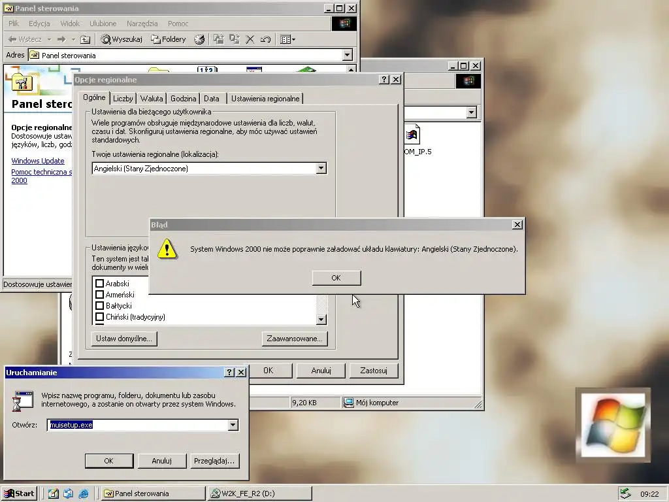The image size is (669, 502).
Task: Switch to W2K_FE_R2 (D:) taskbar button
Action: point(260,494)
